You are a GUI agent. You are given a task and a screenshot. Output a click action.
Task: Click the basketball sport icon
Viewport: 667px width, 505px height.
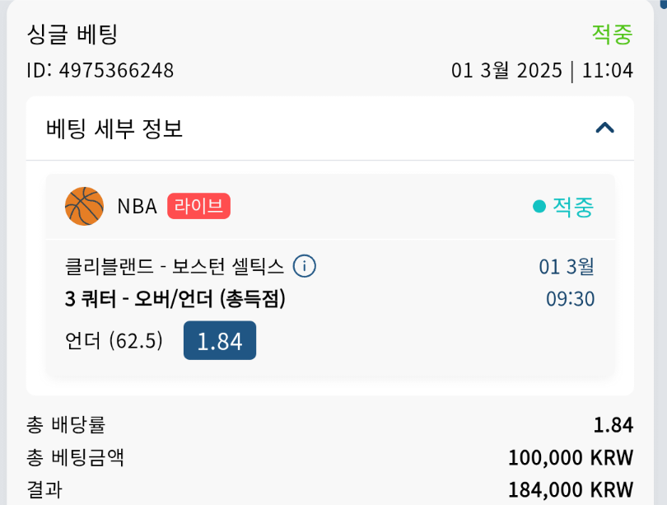pyautogui.click(x=84, y=206)
